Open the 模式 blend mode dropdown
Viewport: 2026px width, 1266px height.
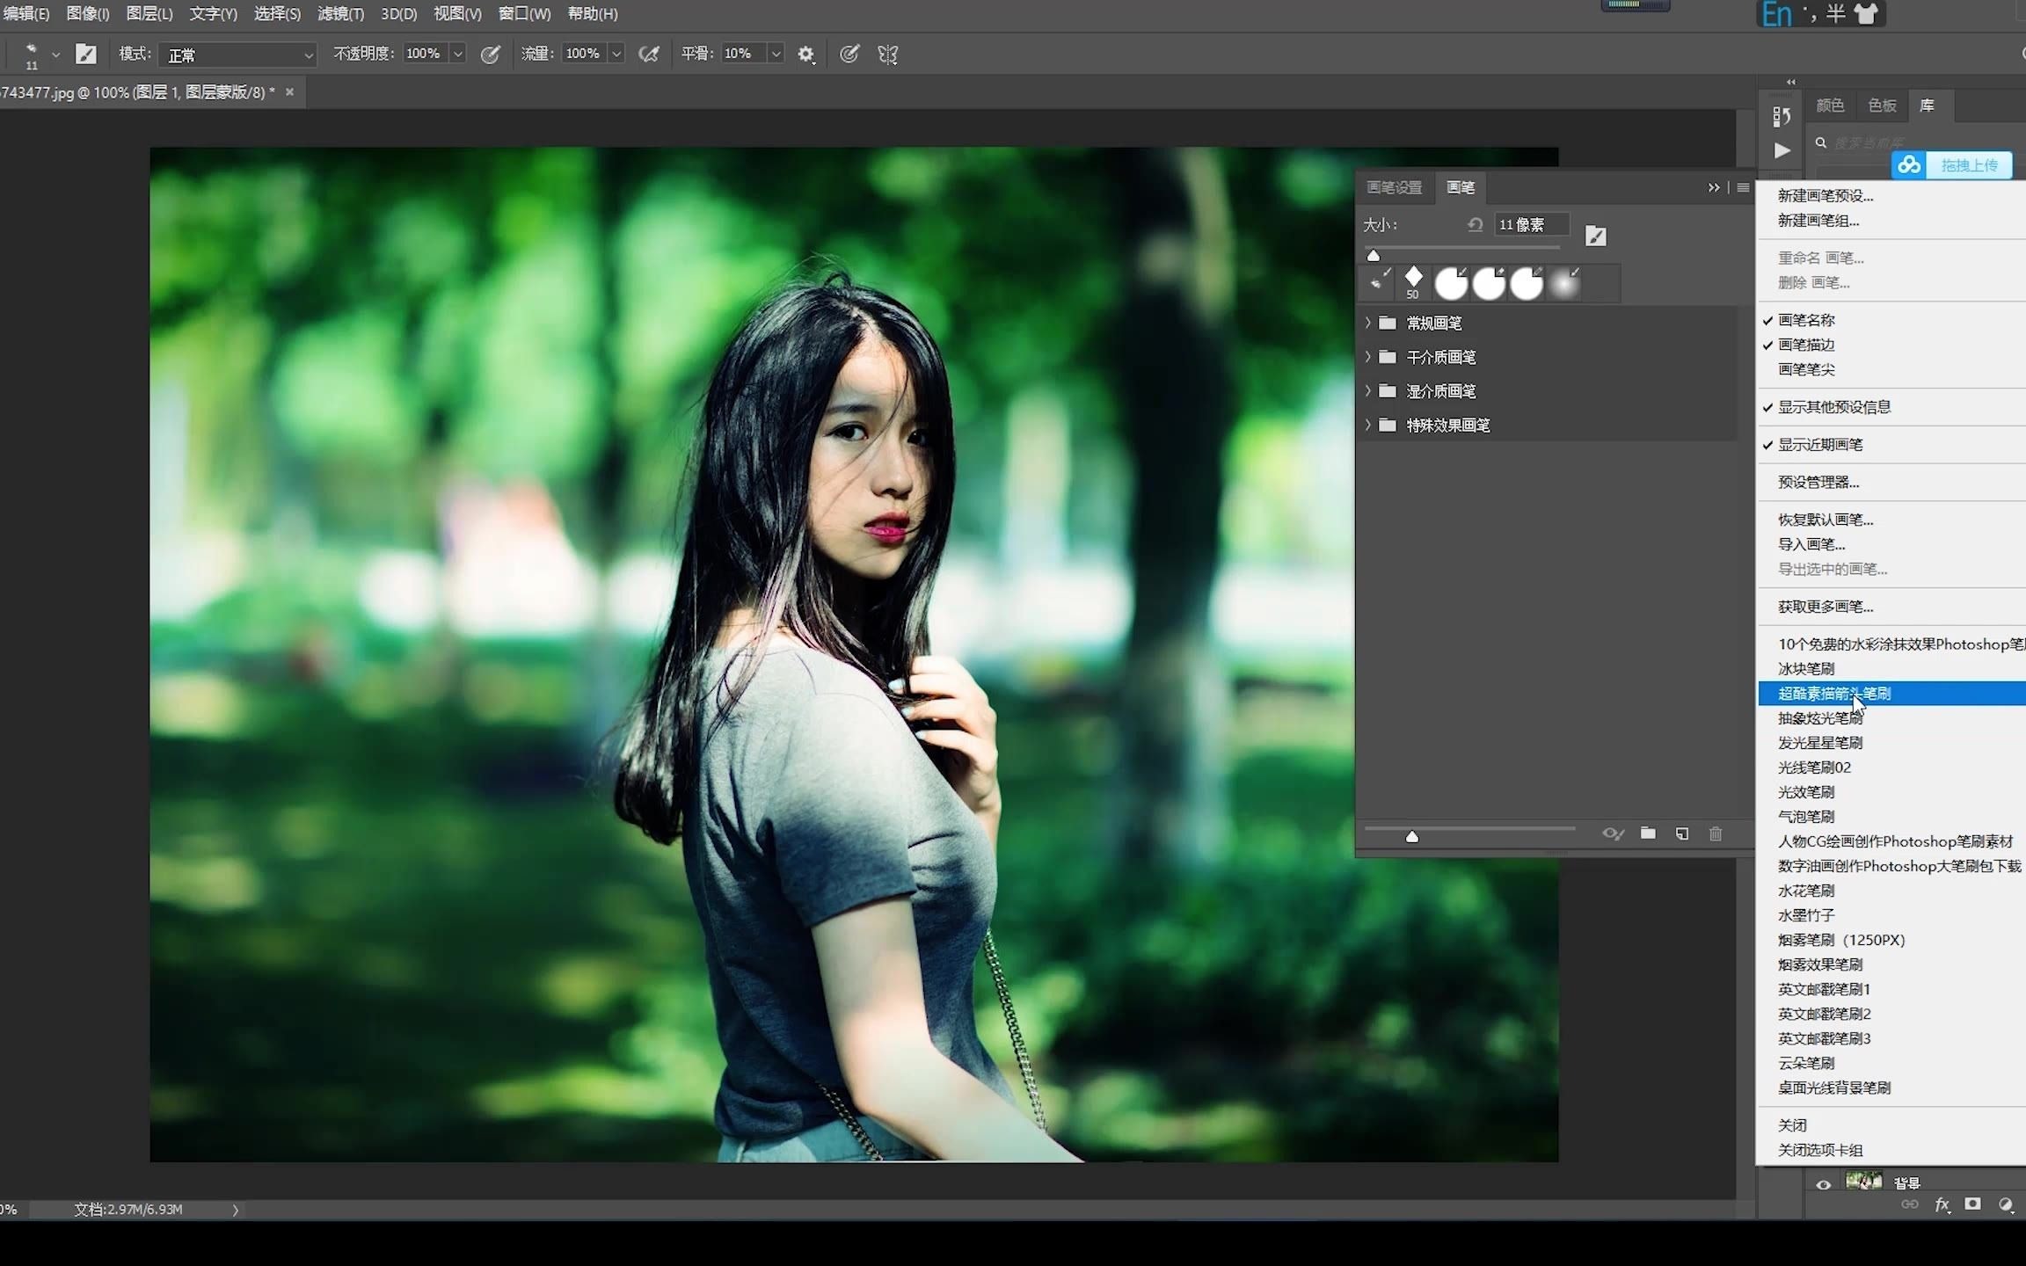click(x=237, y=55)
